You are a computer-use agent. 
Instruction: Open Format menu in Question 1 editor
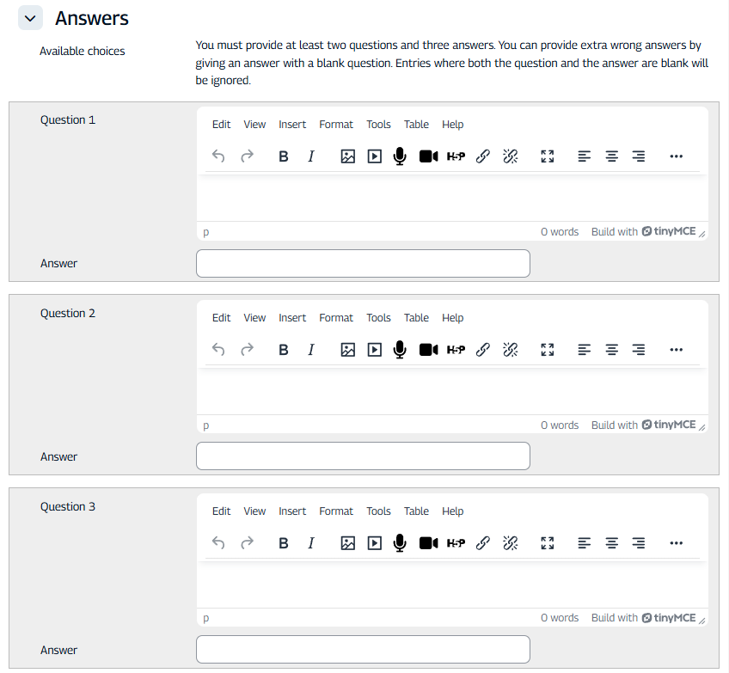pyautogui.click(x=336, y=125)
